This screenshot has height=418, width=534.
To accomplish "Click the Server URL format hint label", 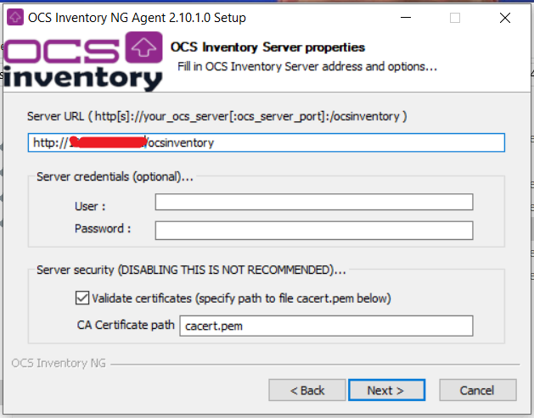I will click(x=217, y=116).
